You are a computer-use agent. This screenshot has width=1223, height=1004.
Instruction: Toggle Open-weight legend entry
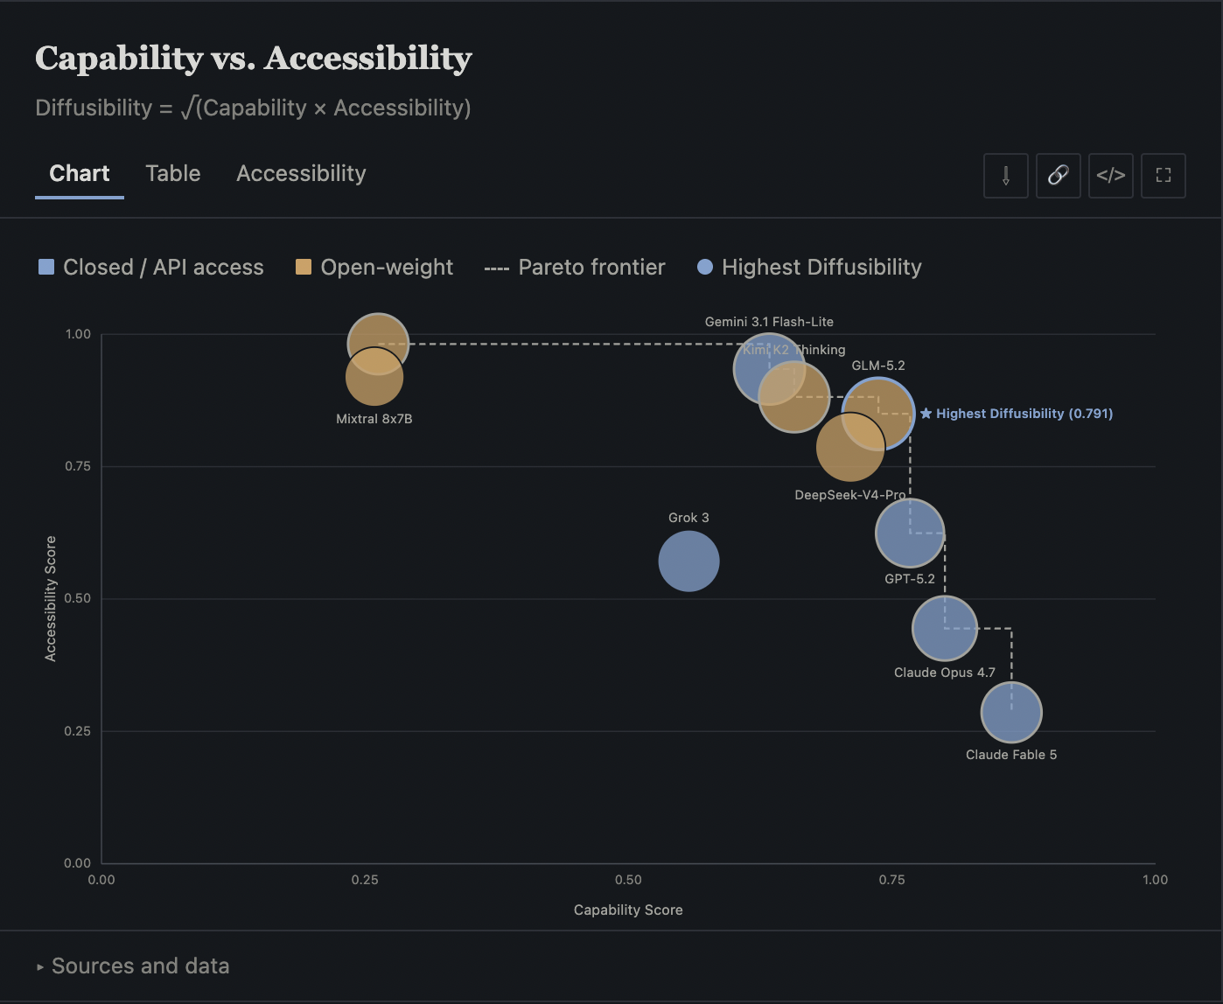pos(374,268)
